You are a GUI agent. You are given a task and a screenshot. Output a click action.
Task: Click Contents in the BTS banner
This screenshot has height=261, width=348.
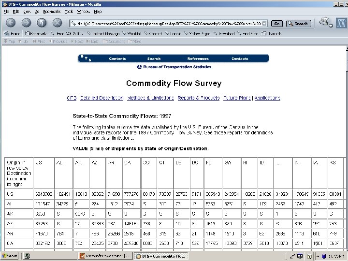[x=117, y=58]
